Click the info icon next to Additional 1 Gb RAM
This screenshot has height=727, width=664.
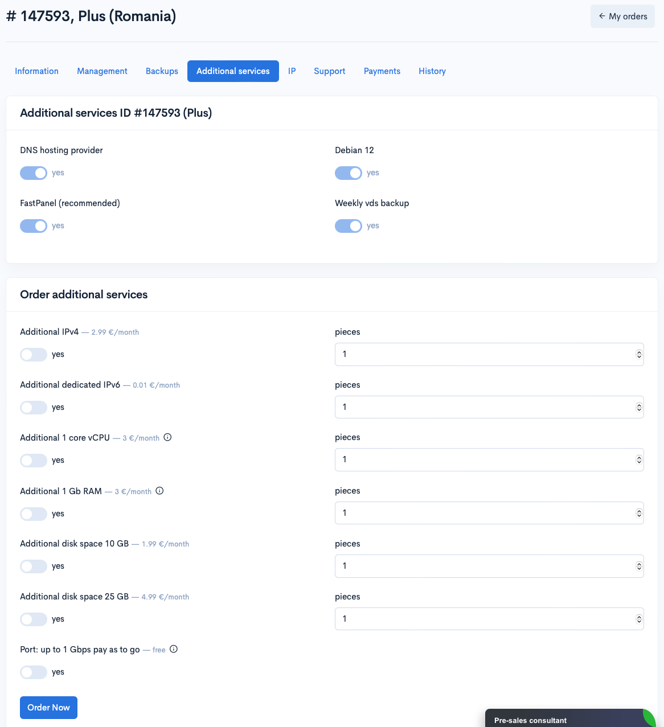(x=159, y=491)
